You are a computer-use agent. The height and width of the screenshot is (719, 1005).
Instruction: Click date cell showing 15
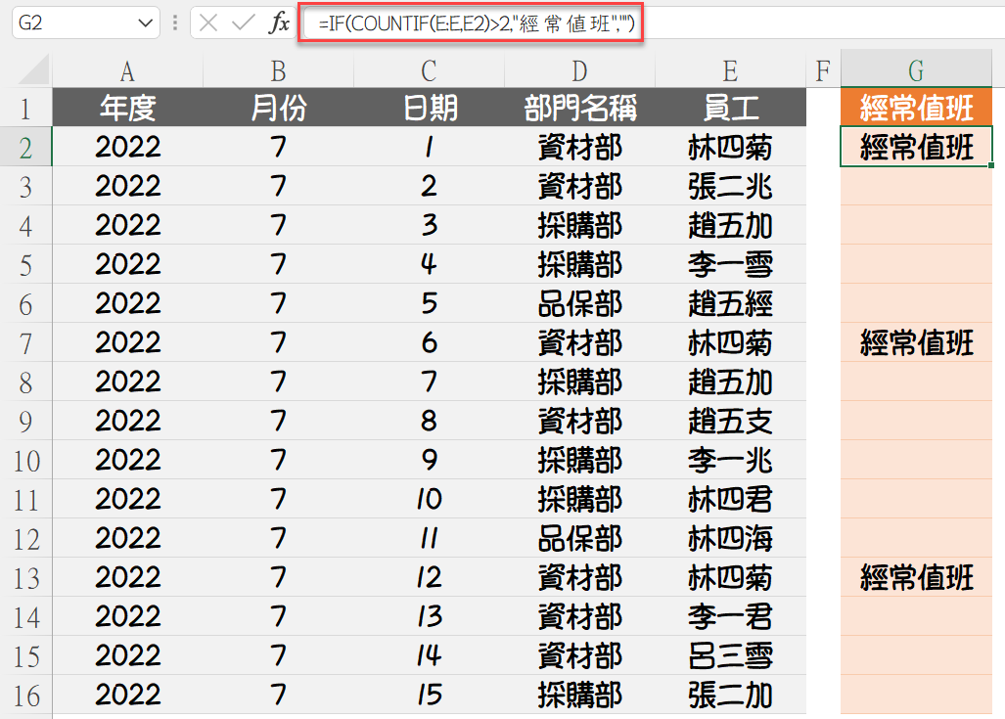[x=429, y=694]
